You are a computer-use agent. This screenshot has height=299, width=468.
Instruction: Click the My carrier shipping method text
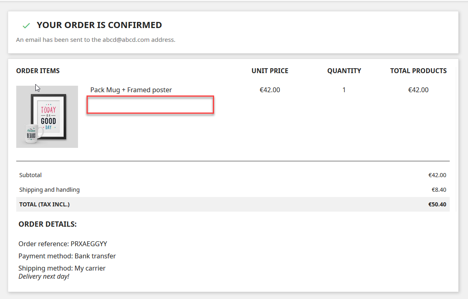pyautogui.click(x=90, y=268)
